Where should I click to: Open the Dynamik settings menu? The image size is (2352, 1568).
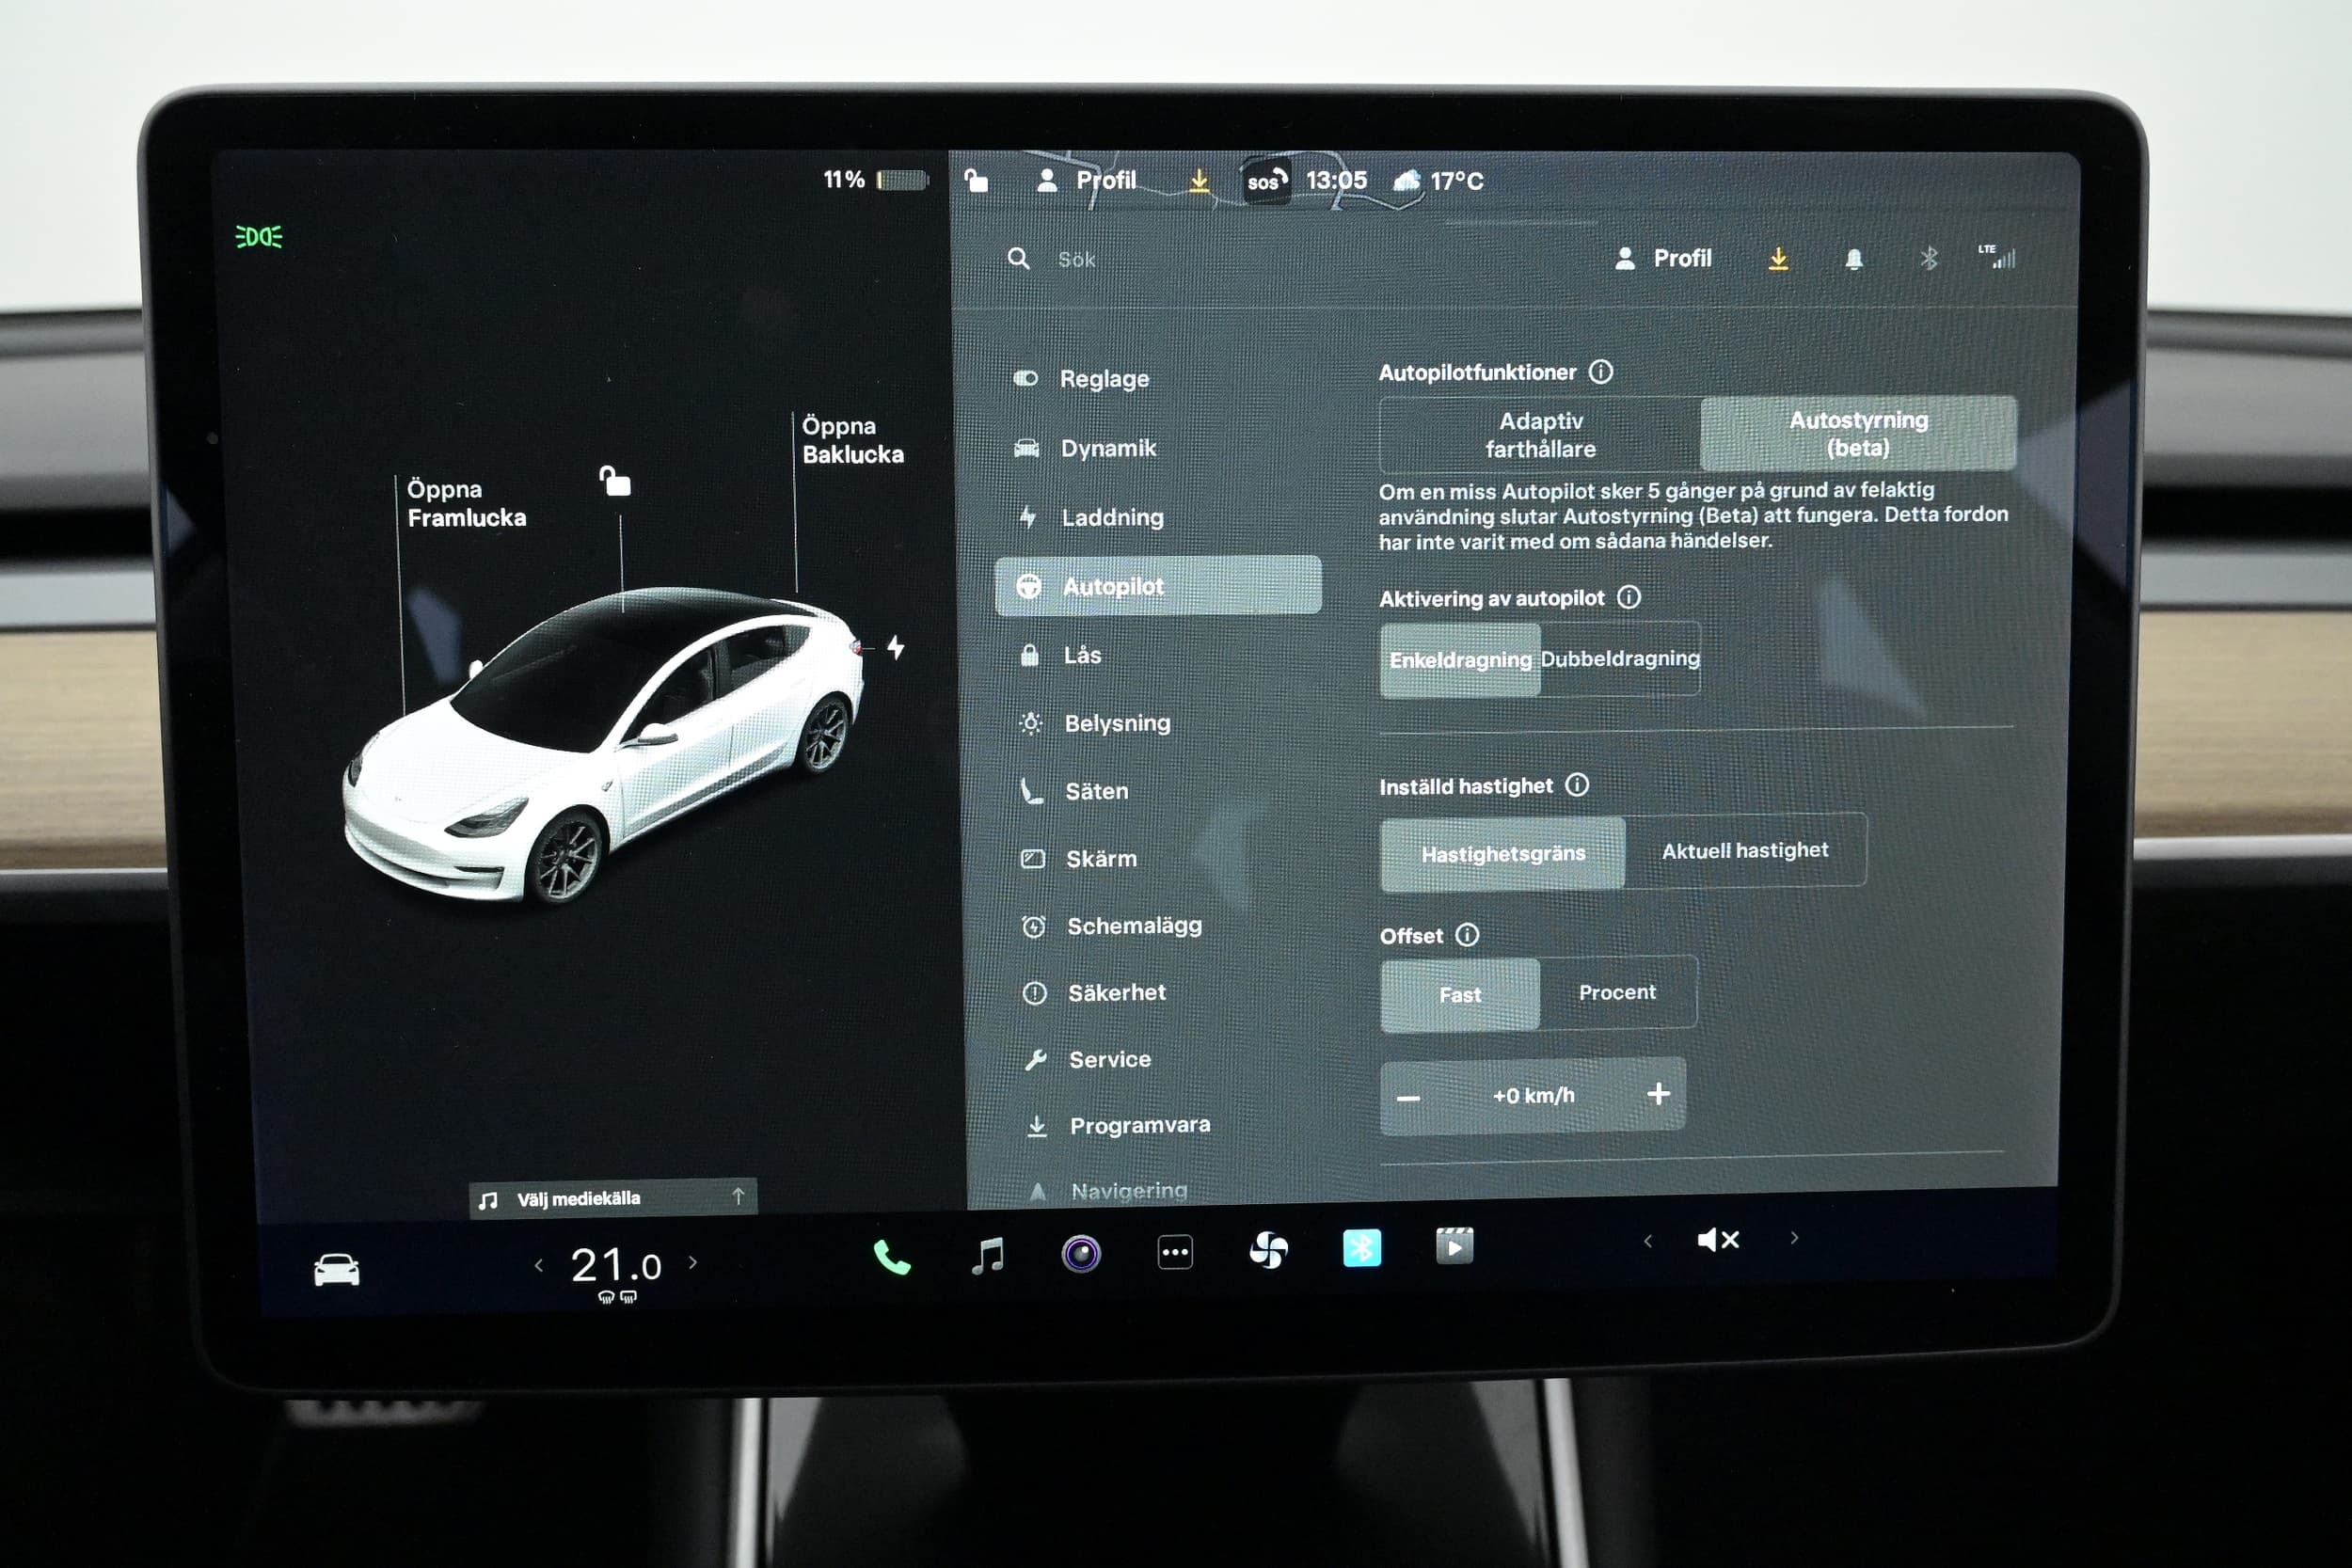[x=1084, y=448]
